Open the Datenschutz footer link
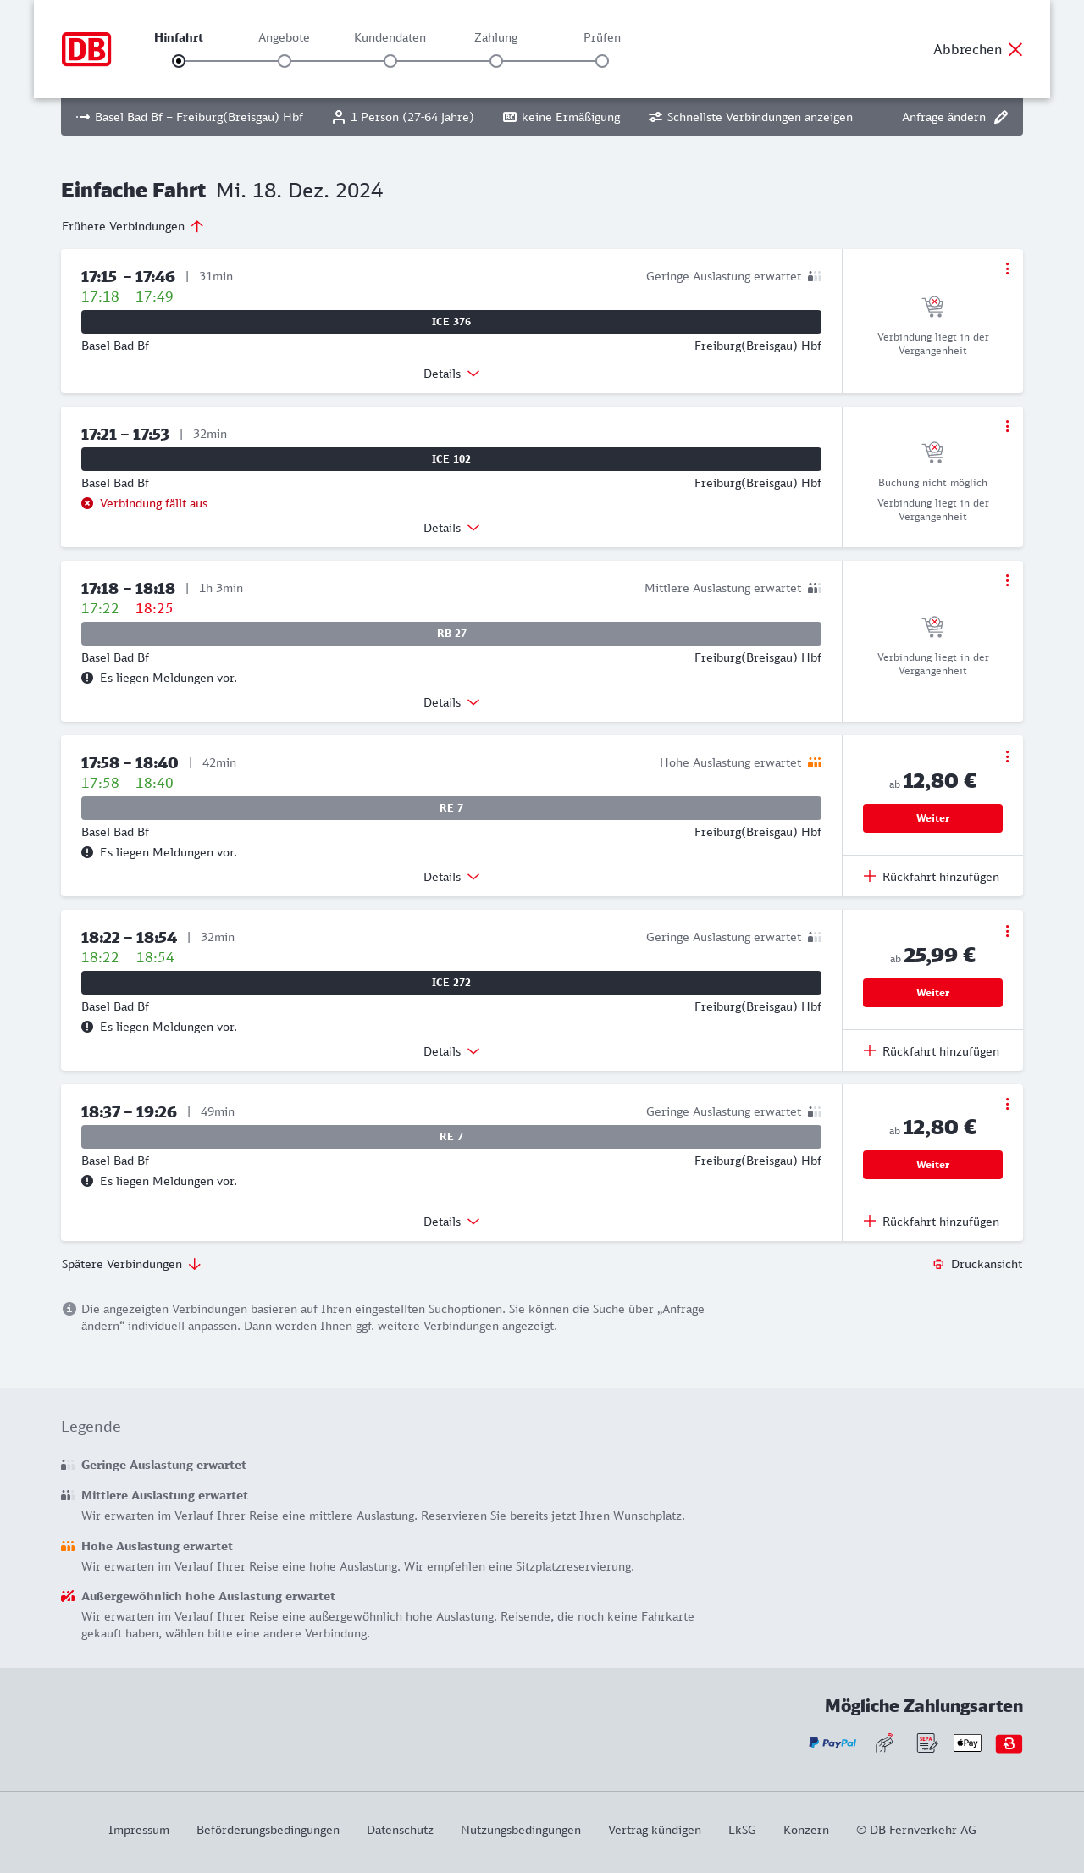The height and width of the screenshot is (1873, 1084). click(400, 1830)
